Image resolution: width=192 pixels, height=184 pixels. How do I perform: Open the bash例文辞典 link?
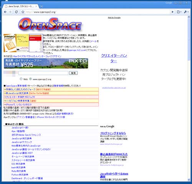(18, 167)
